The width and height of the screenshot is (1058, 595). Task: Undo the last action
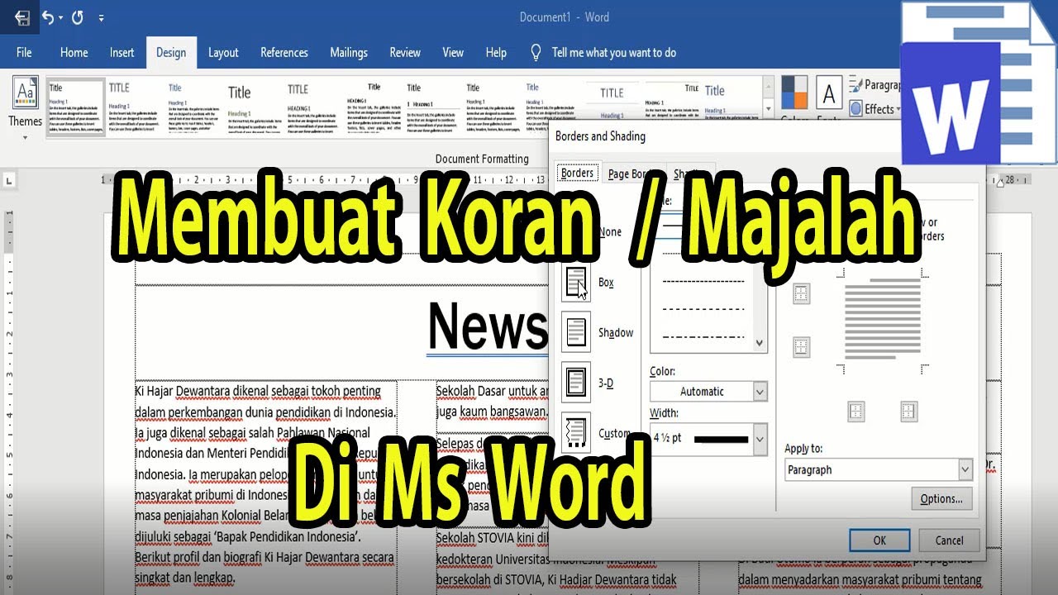click(x=48, y=17)
